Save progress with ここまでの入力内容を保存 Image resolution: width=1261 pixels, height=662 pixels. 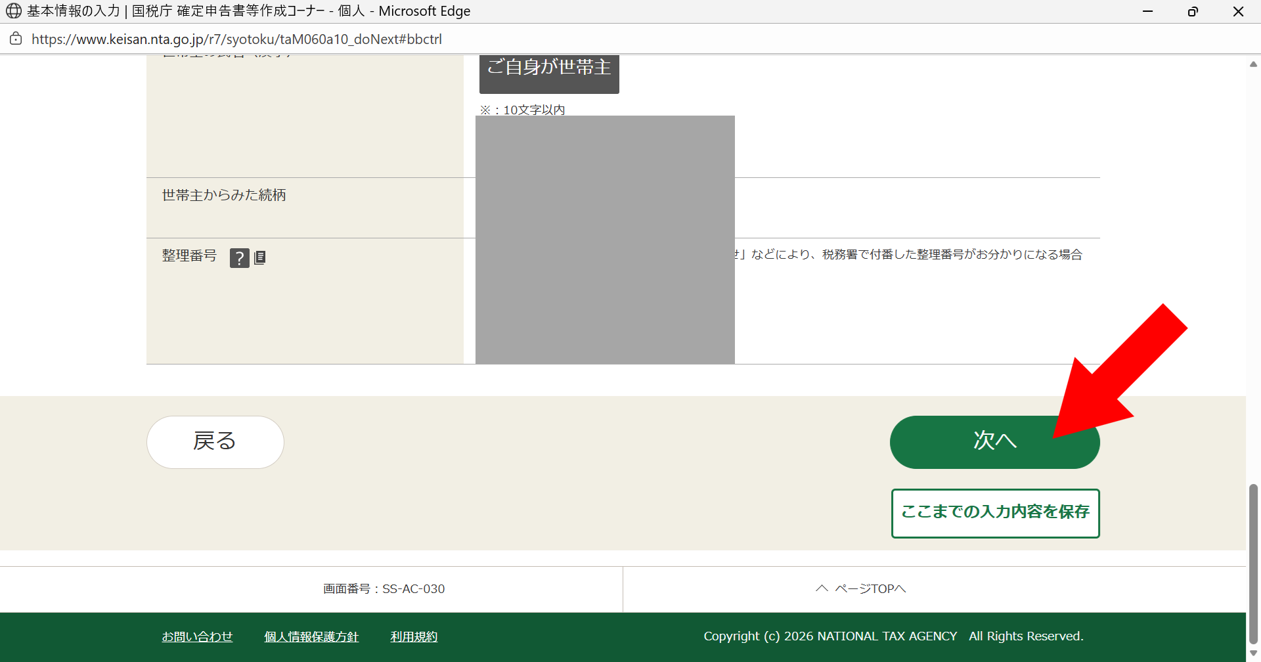click(x=995, y=513)
